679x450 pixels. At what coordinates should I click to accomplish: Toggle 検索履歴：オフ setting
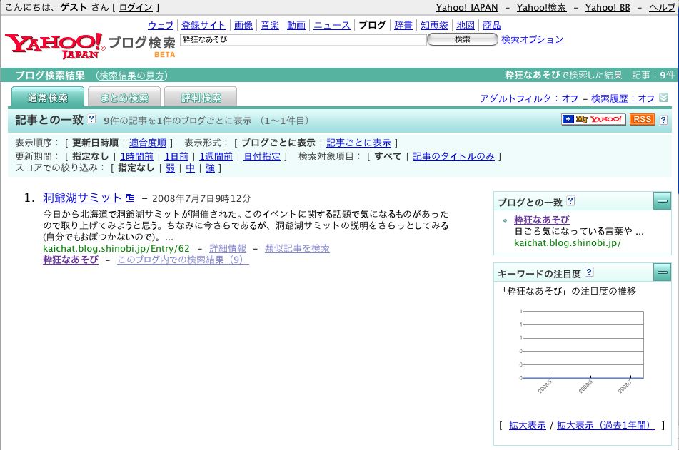tap(623, 98)
